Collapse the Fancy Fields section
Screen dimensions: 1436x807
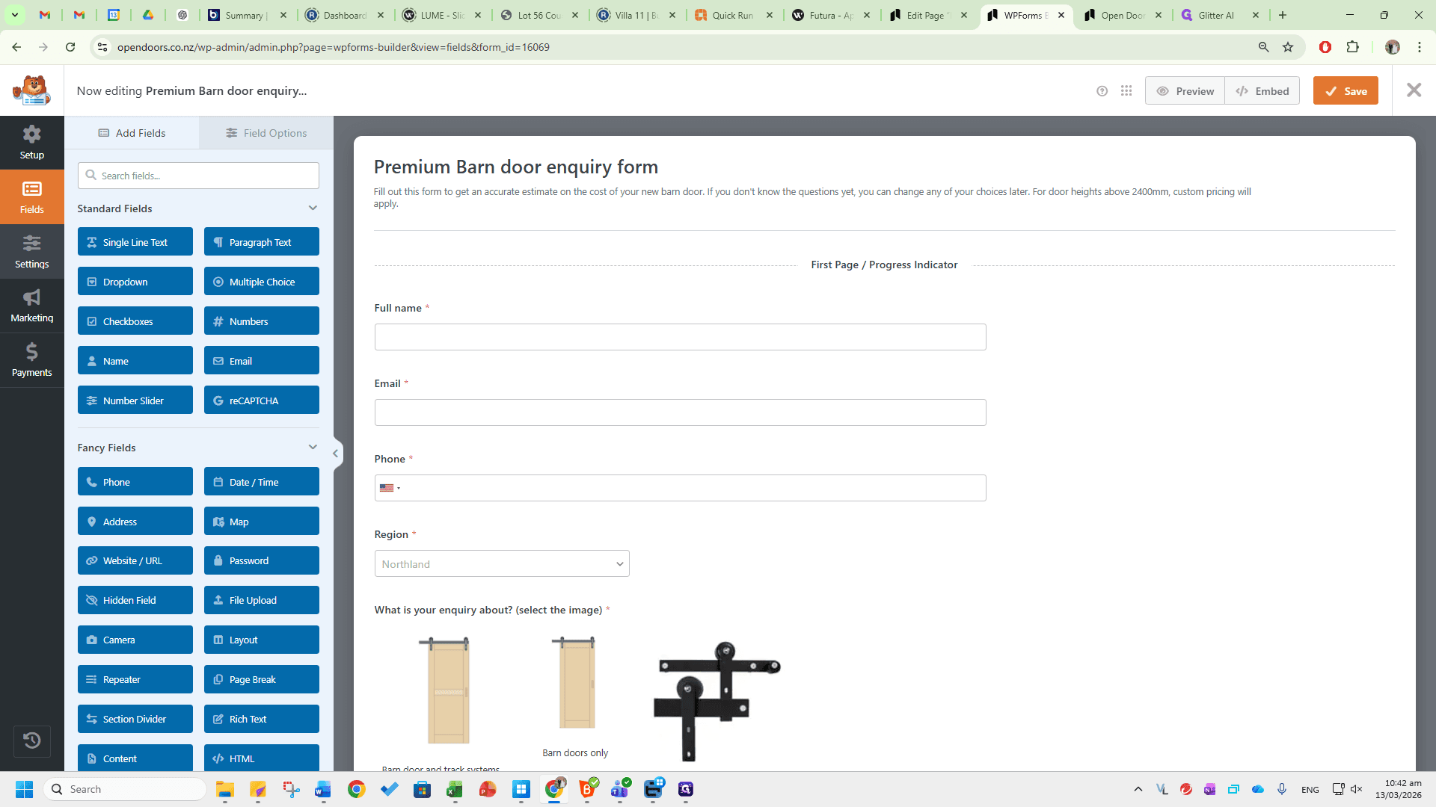(x=313, y=448)
